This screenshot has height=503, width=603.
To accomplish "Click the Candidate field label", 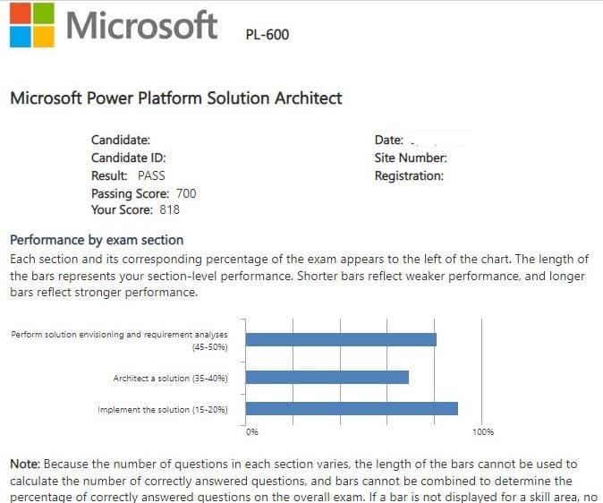I will [121, 140].
